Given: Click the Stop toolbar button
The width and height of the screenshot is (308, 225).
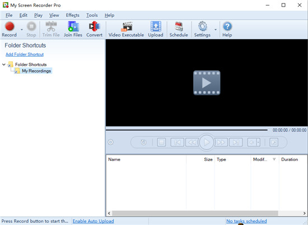Looking at the screenshot, I should 31,29.
